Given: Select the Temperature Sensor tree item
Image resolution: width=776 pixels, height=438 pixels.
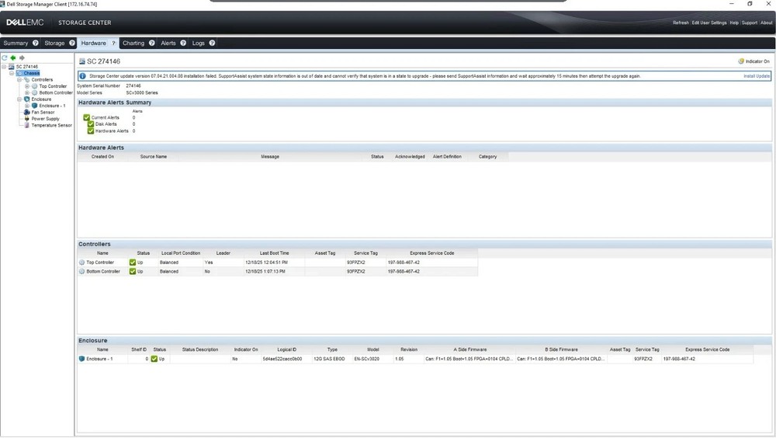Looking at the screenshot, I should pyautogui.click(x=51, y=125).
